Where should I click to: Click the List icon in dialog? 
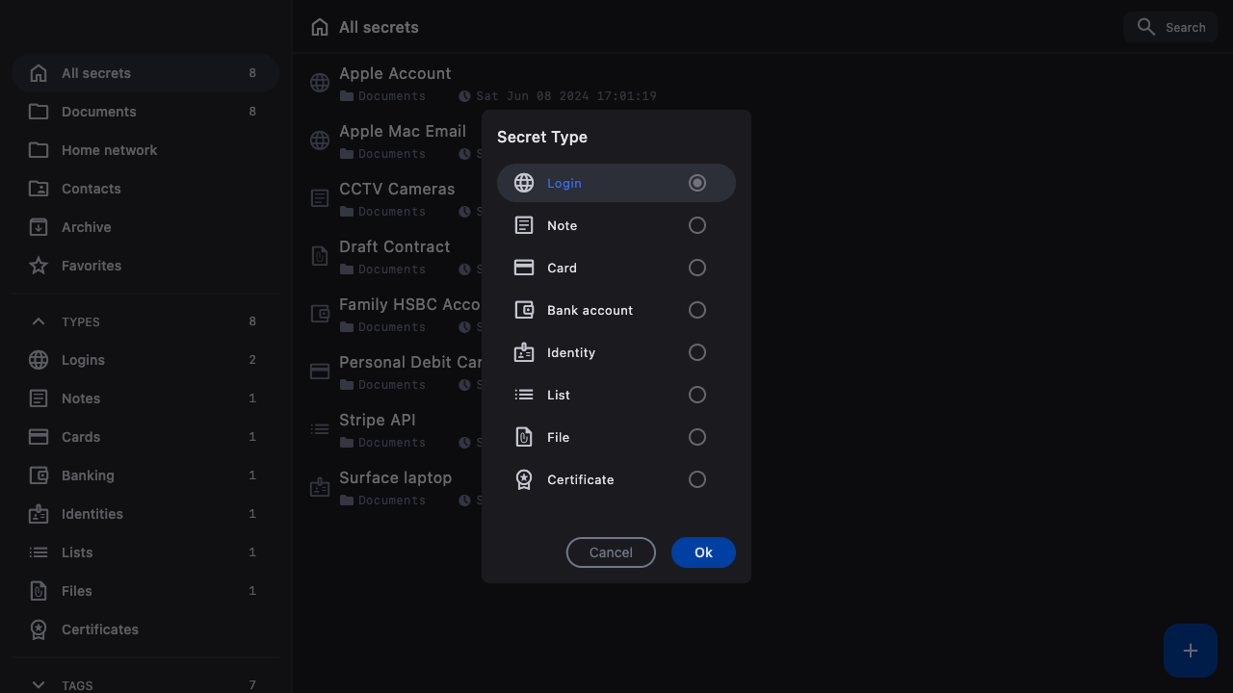524,395
